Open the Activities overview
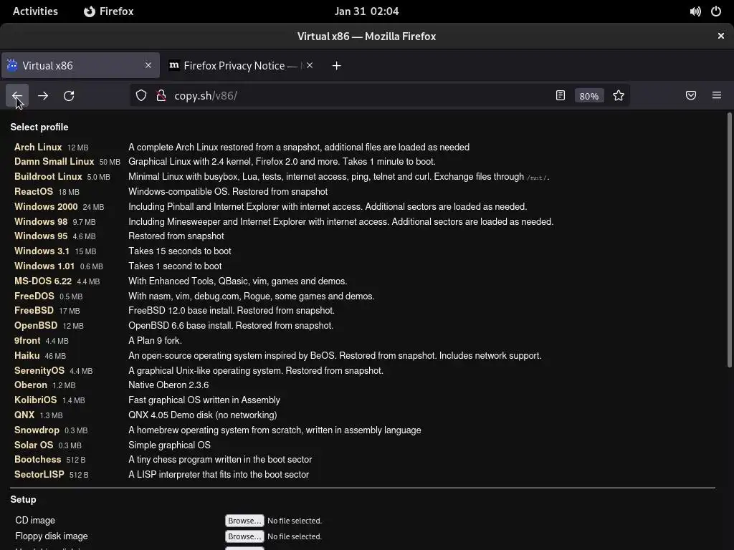 point(35,11)
